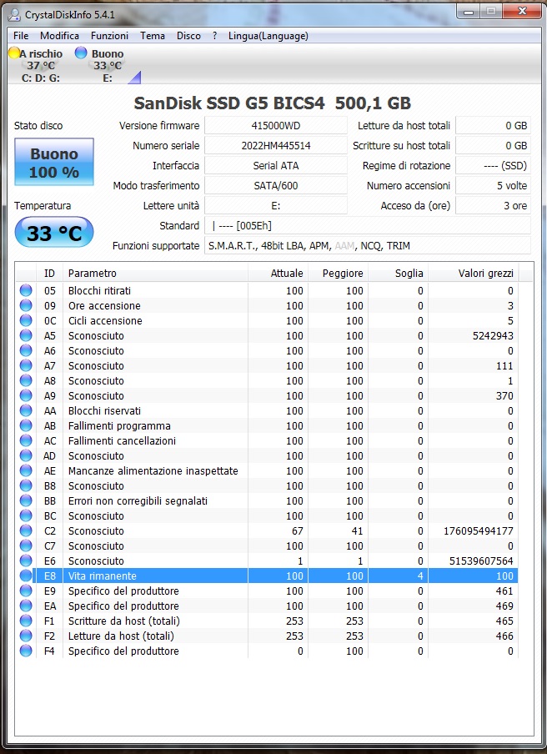Select the Letture da host (totali) row

coord(267,636)
